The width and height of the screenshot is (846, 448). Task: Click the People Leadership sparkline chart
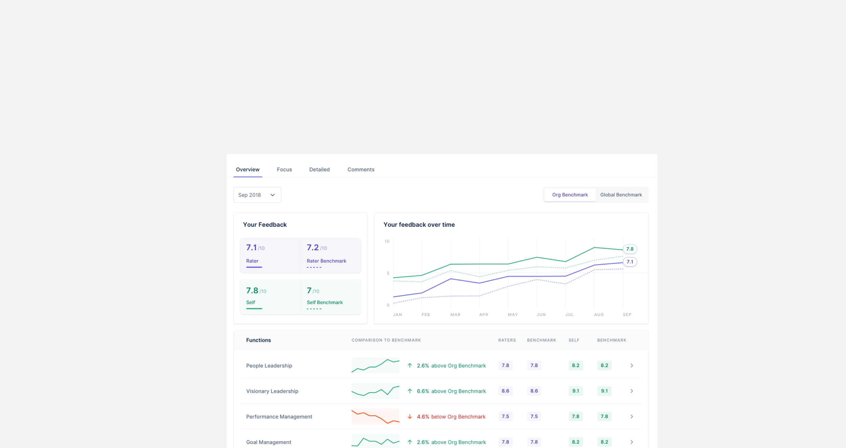[x=375, y=366]
